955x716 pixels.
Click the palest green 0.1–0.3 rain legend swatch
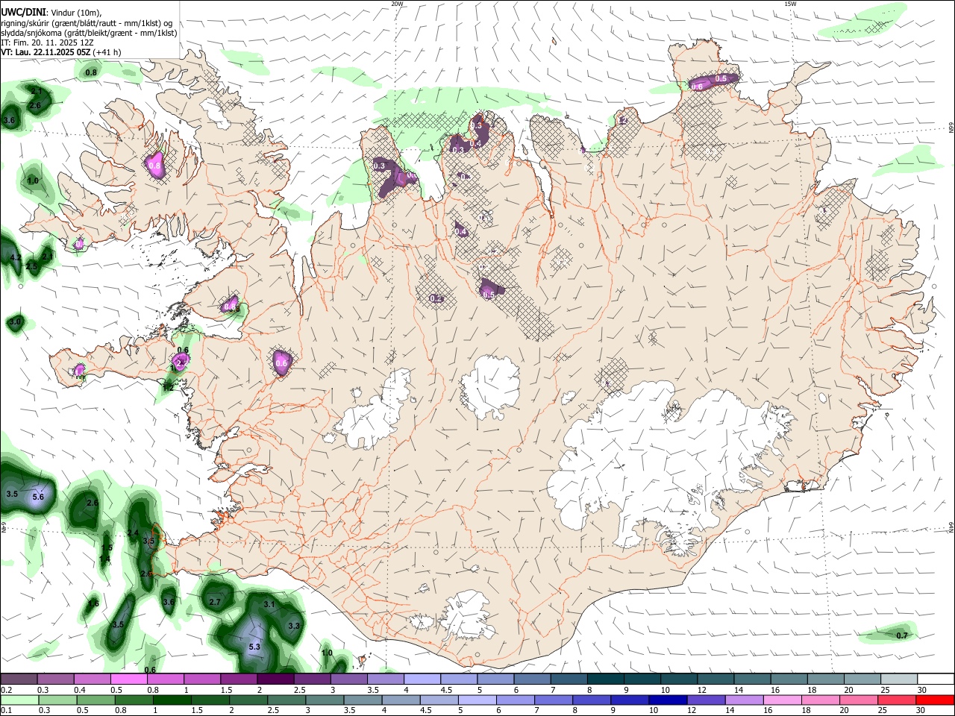(x=19, y=700)
